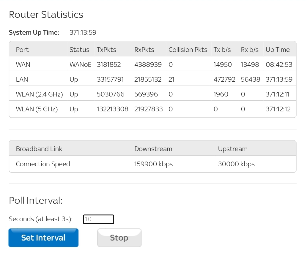This screenshot has width=307, height=256.
Task: Click the Connection Speed label
Action: (x=43, y=164)
